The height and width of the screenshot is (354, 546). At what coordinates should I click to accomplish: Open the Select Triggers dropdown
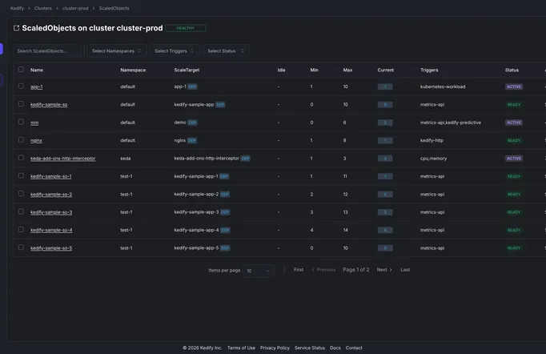pyautogui.click(x=174, y=51)
